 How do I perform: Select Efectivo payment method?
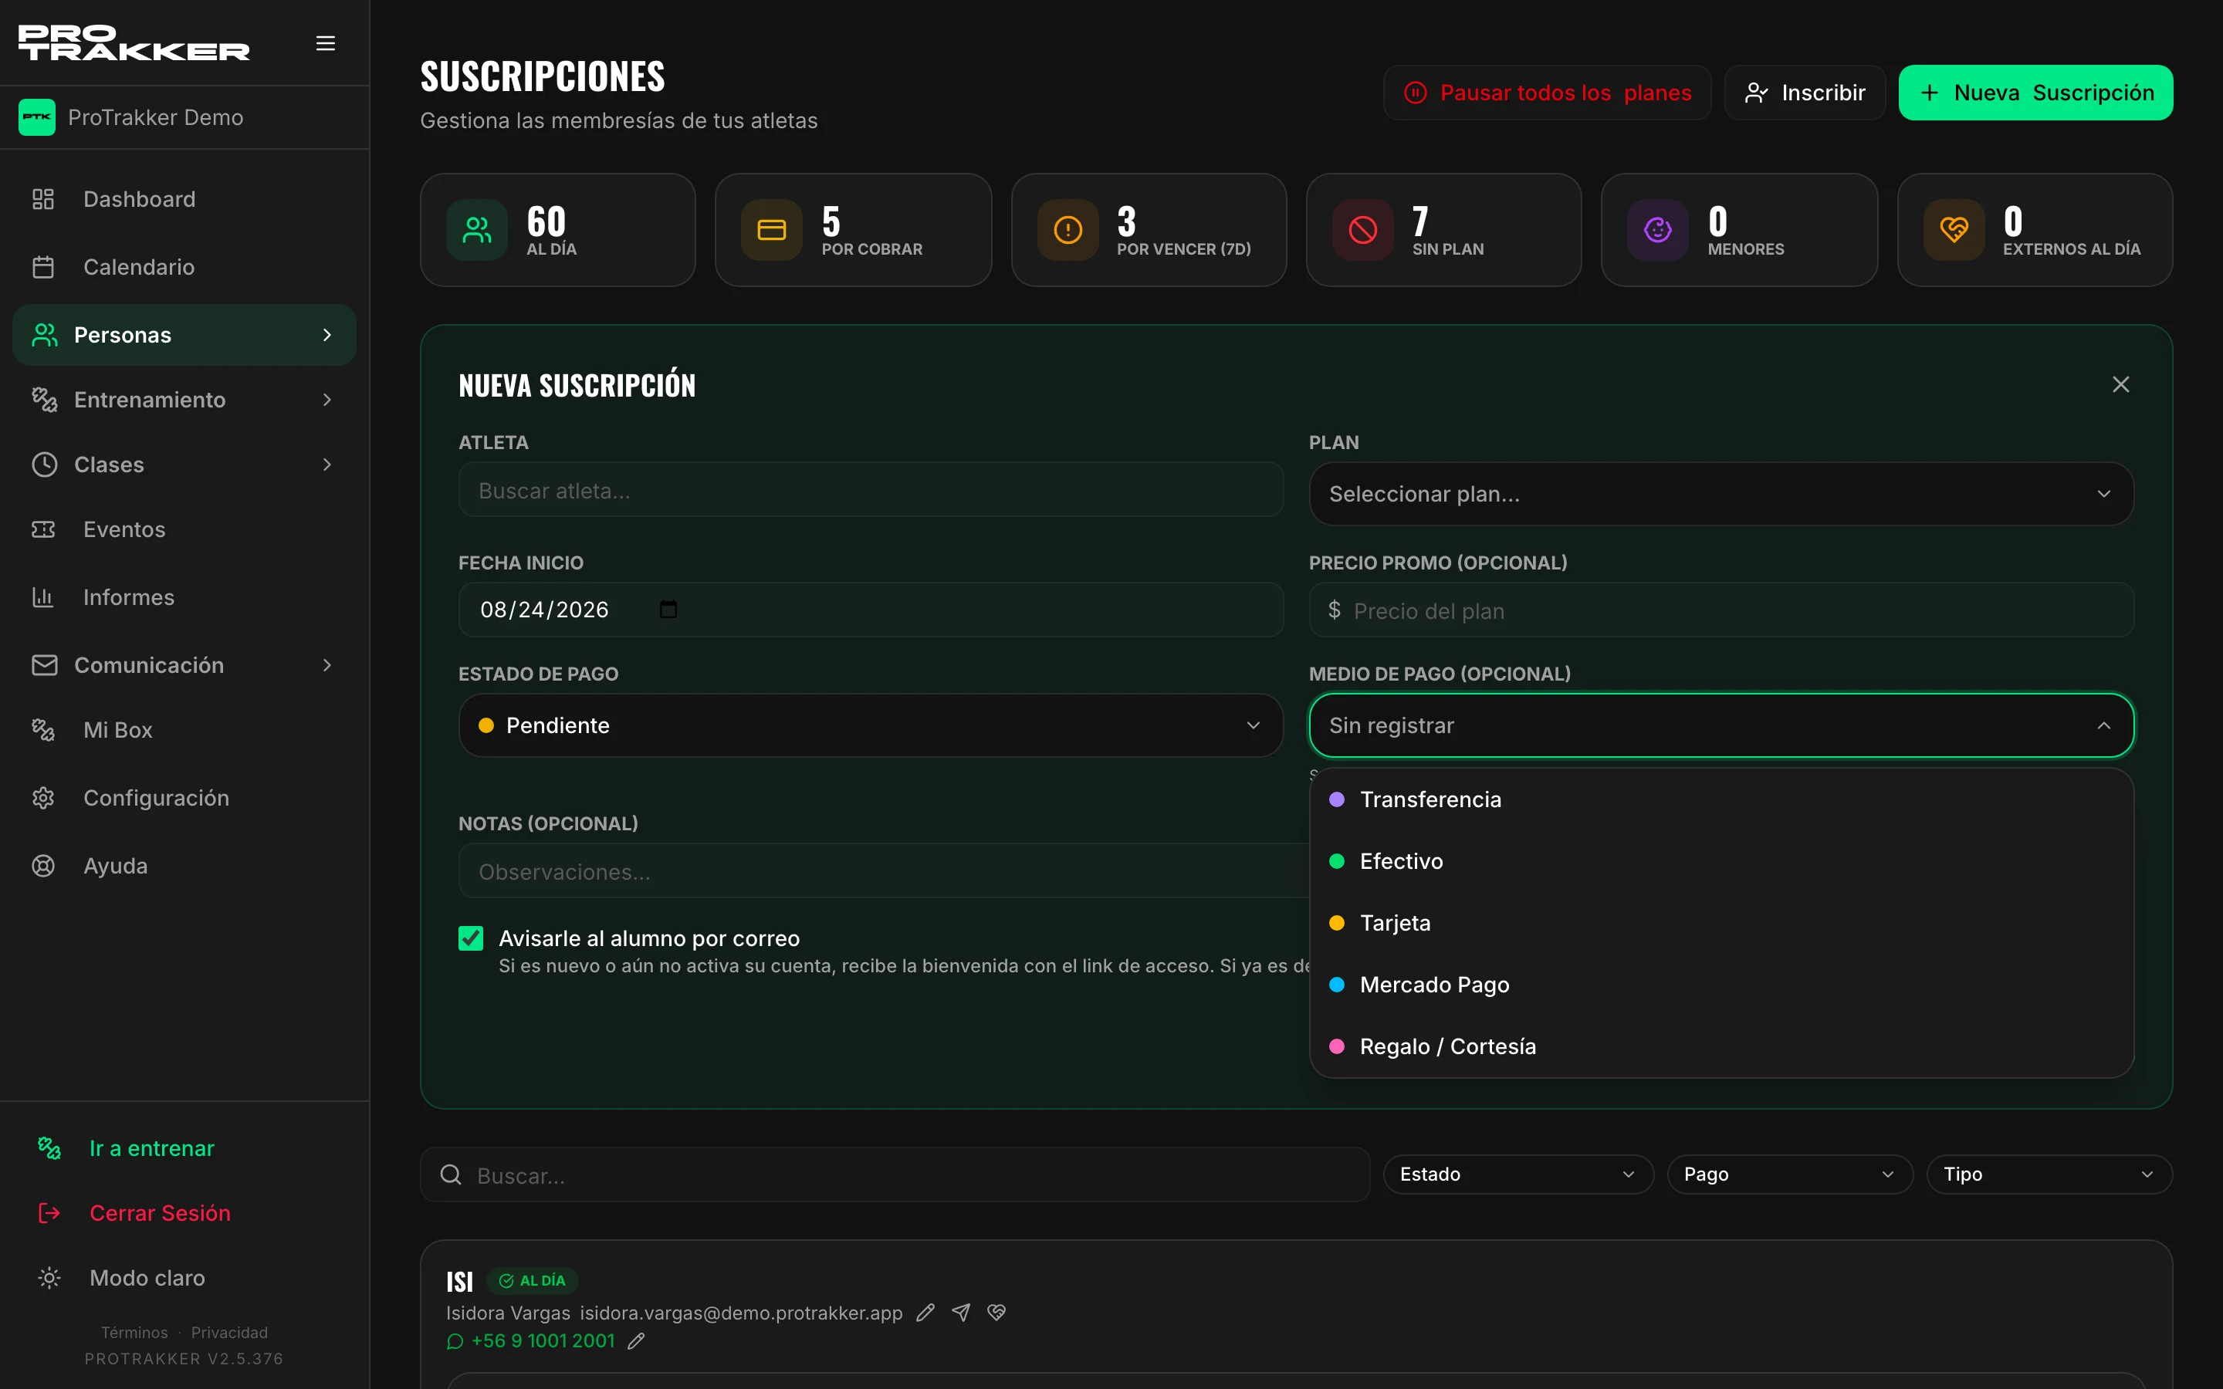pyautogui.click(x=1721, y=860)
